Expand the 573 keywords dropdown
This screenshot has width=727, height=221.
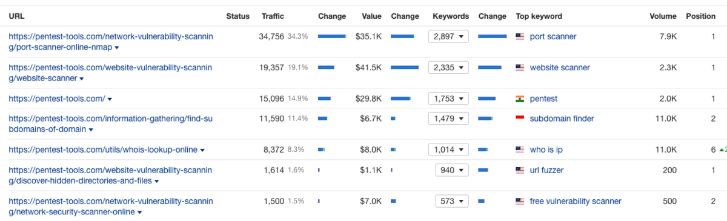pos(452,201)
